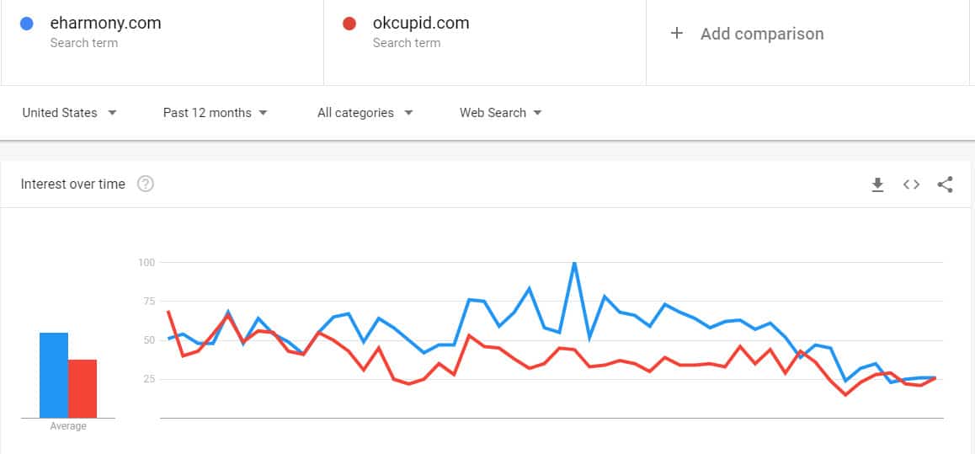Image resolution: width=975 pixels, height=454 pixels.
Task: Expand the Past 12 months time filter
Action: point(216,113)
